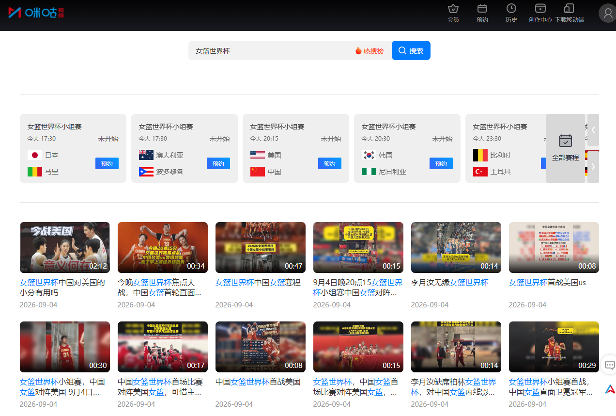The width and height of the screenshot is (616, 416).
Task: Click the Mali flag icon
Action: click(x=35, y=172)
